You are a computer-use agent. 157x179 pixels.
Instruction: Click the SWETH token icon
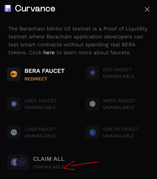[x=93, y=132]
